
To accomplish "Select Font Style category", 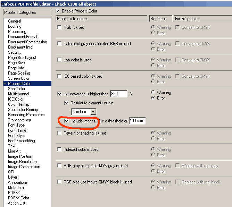I will [x=16, y=136].
